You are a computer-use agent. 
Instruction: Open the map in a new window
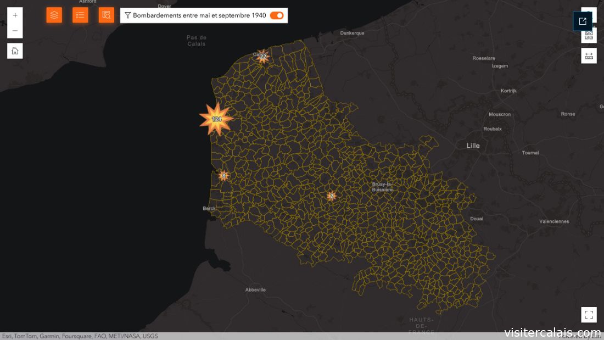583,21
